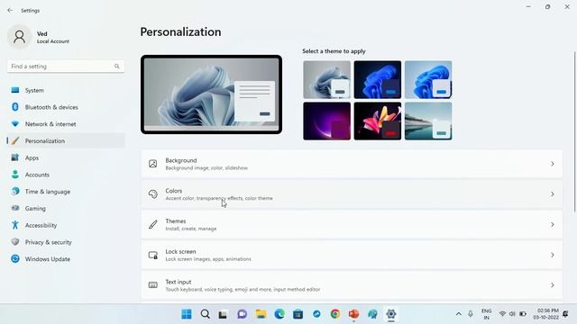Expand the Text input row chevron
Viewport: 577px width, 324px height.
553,285
